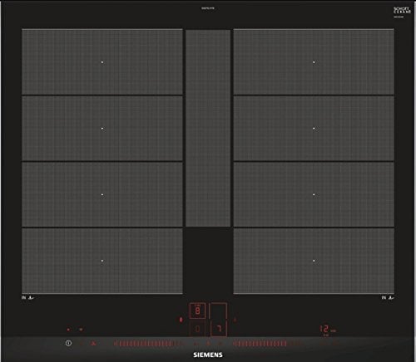
Task: Tap the SIEMENS logo
Action: pyautogui.click(x=208, y=355)
